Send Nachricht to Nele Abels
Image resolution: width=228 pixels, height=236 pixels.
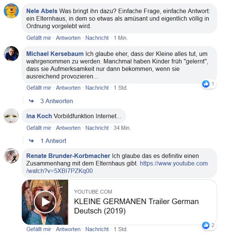point(97,38)
